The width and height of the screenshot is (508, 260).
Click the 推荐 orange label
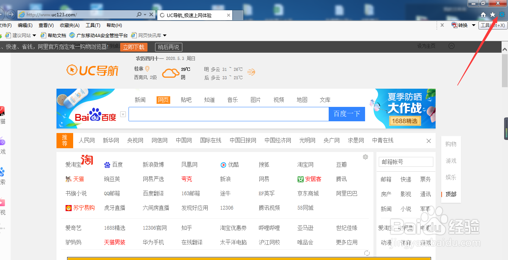(x=64, y=141)
